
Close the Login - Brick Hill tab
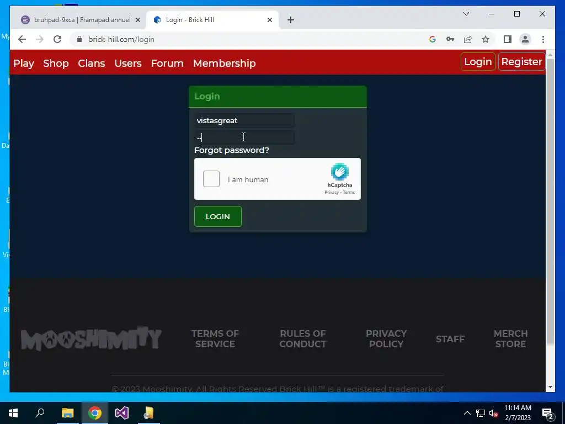pyautogui.click(x=269, y=20)
